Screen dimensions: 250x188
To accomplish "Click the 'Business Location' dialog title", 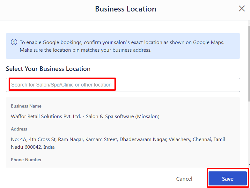I will [x=126, y=9].
